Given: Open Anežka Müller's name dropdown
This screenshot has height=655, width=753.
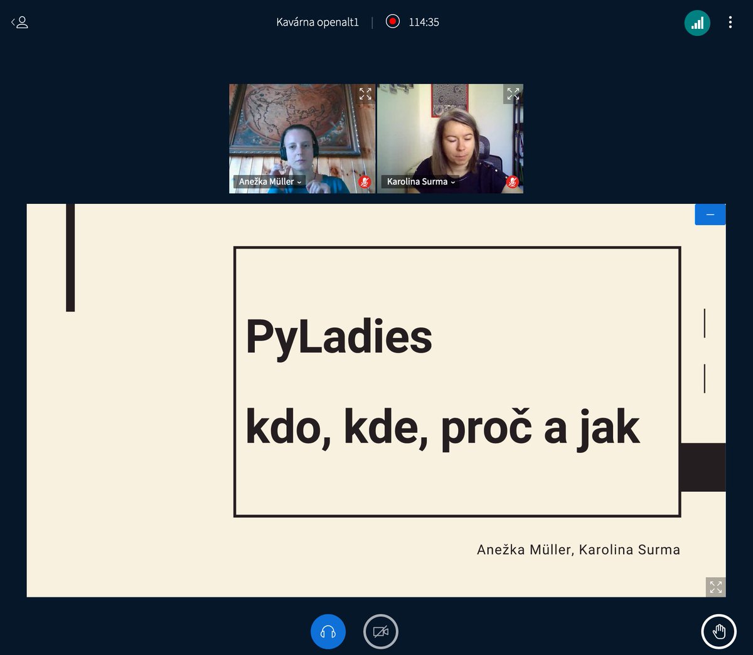Looking at the screenshot, I should tap(299, 182).
